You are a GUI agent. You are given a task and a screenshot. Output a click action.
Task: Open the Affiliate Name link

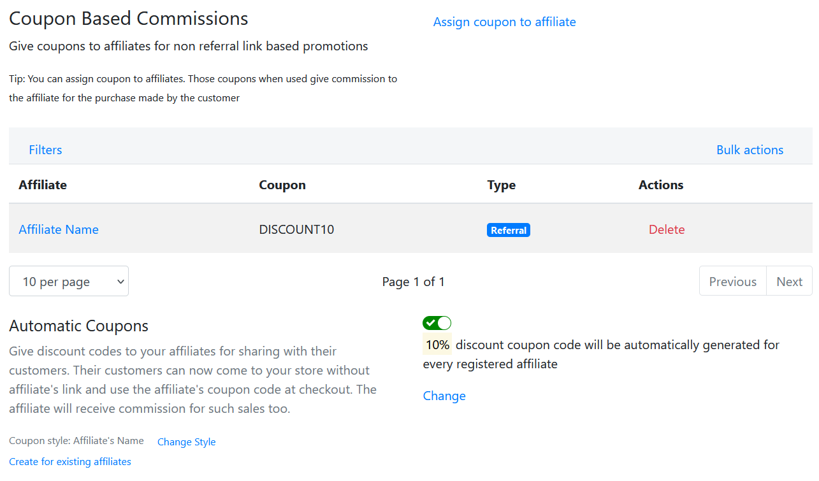[x=59, y=229]
